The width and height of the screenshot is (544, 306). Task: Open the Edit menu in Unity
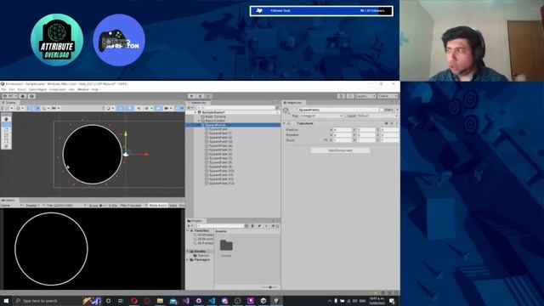(11, 89)
